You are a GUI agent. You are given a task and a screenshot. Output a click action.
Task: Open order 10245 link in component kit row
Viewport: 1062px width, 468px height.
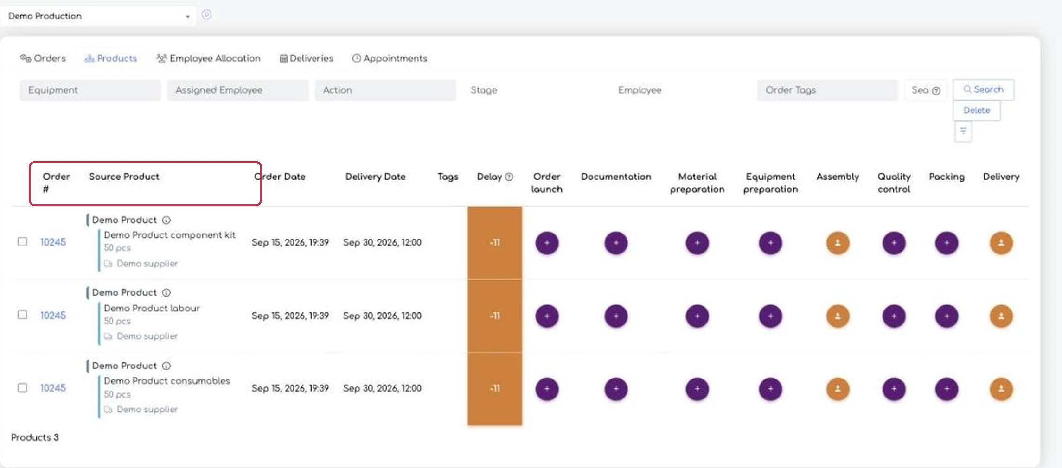pyautogui.click(x=53, y=242)
